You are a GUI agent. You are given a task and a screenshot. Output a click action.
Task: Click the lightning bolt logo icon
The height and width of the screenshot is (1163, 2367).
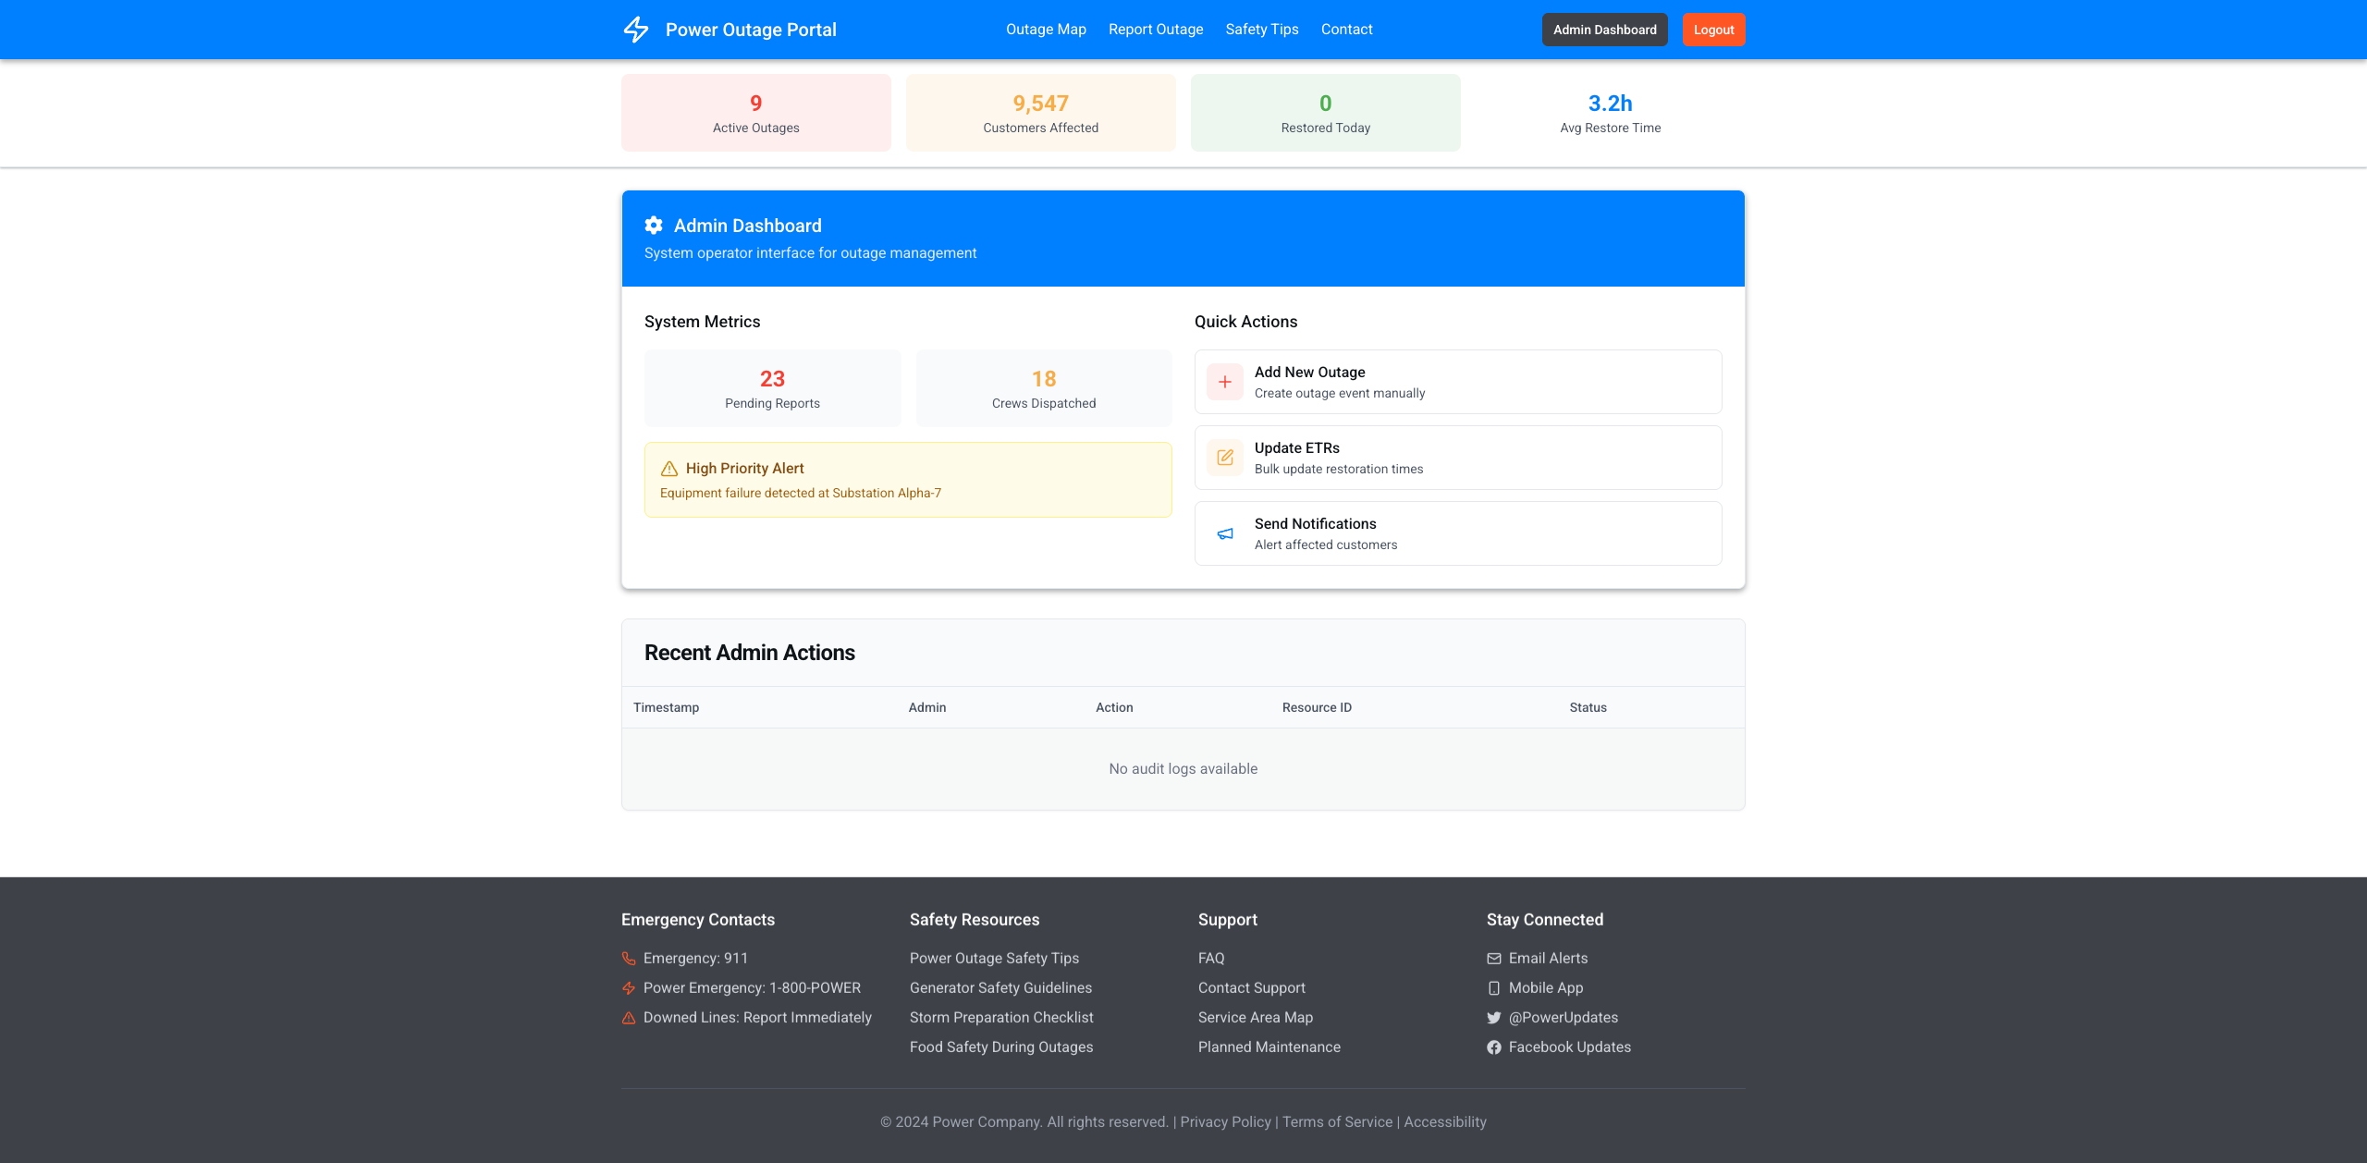pos(636,29)
